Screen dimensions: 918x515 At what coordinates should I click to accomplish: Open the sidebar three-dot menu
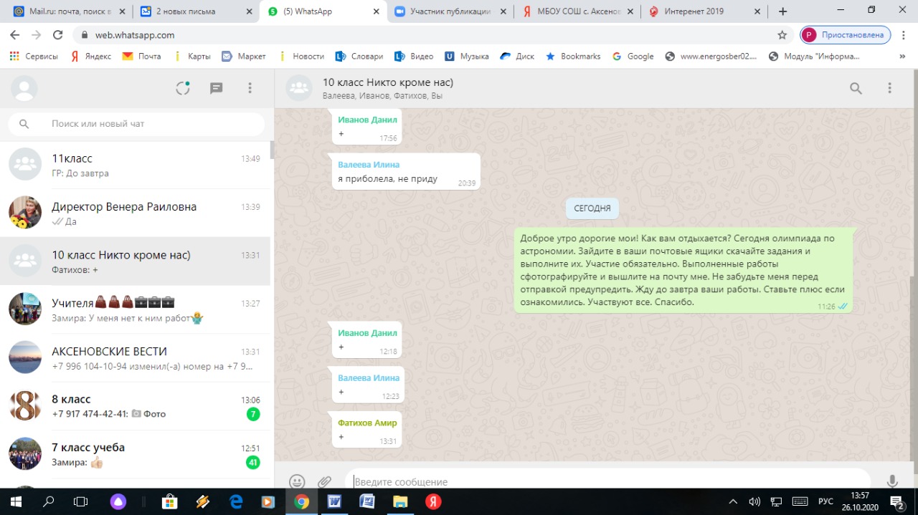point(250,88)
